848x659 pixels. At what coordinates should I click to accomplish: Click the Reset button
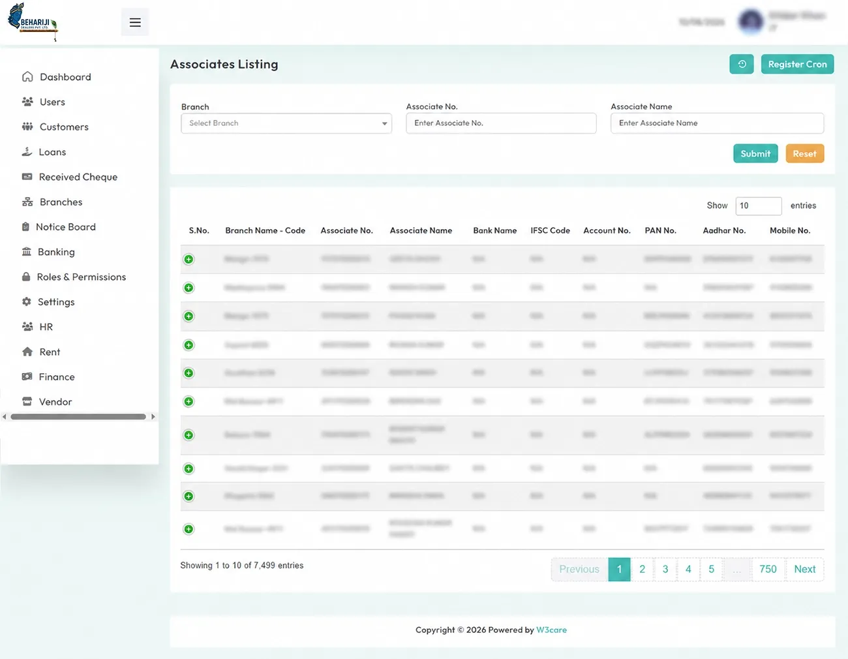[x=805, y=153]
